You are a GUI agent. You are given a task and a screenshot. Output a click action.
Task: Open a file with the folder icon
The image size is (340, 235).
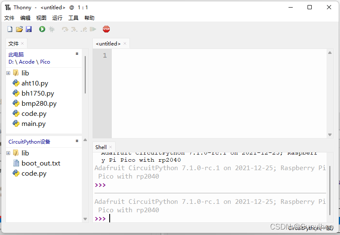(x=19, y=29)
